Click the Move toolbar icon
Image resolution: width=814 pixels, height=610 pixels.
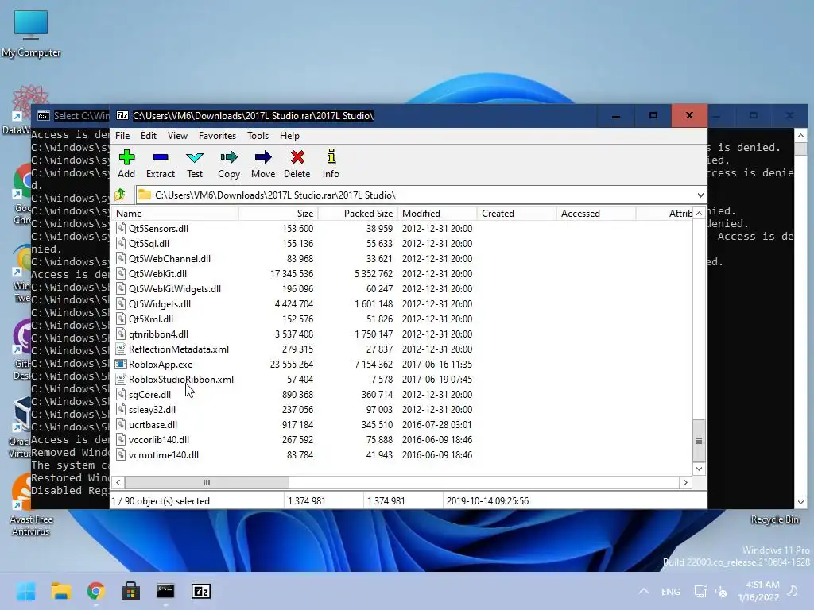click(x=262, y=164)
